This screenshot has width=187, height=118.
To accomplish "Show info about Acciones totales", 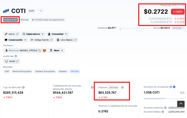I will 163,112.
